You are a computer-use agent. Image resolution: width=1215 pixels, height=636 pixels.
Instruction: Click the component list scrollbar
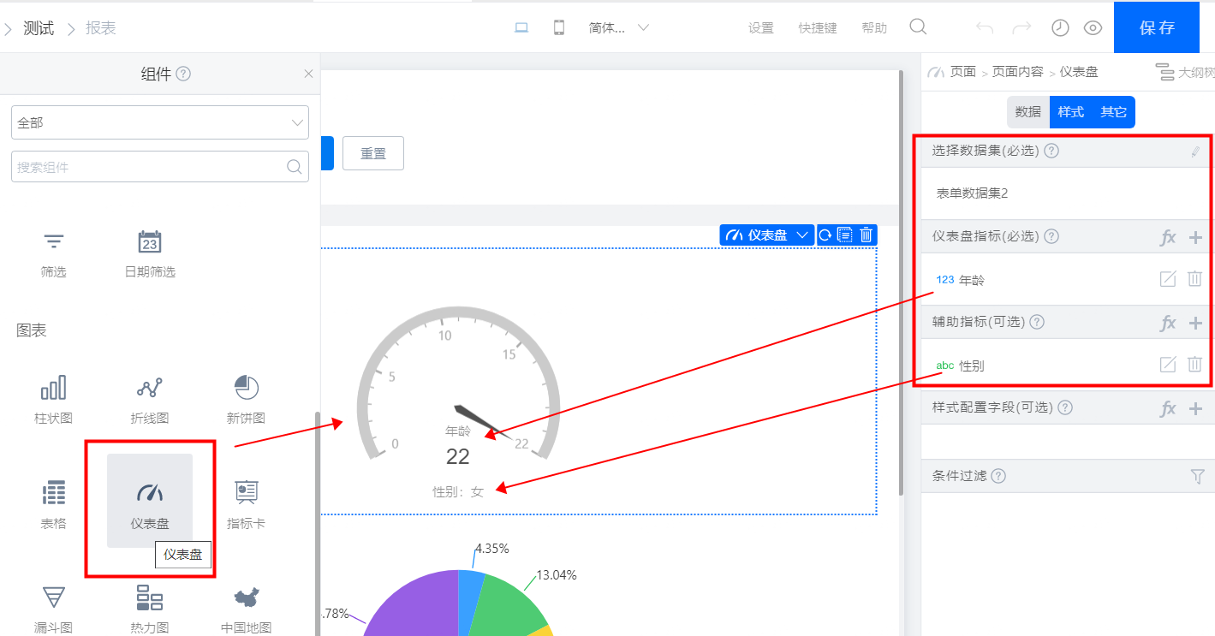[x=318, y=524]
